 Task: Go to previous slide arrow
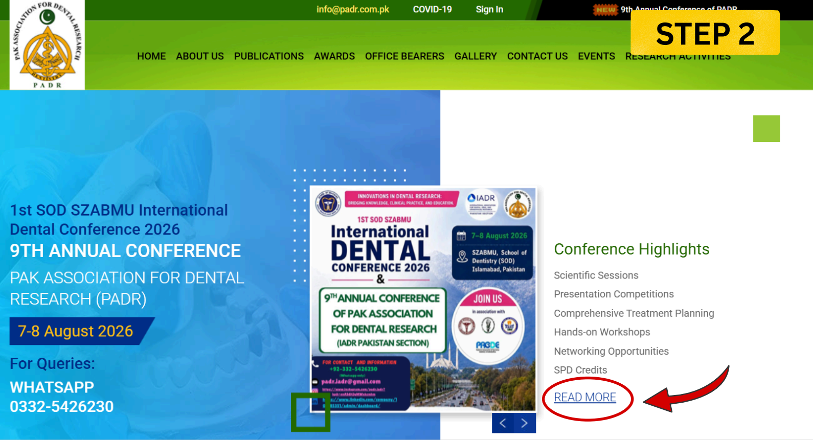503,423
